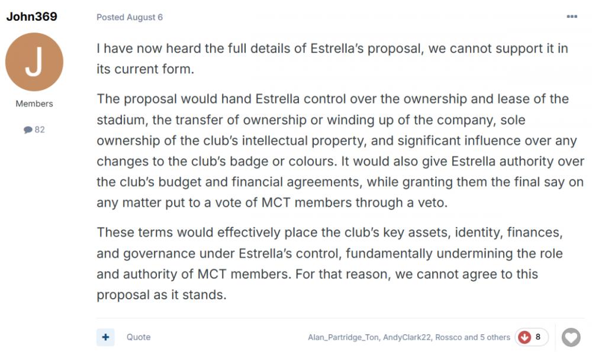
Task: Click the first paragraph about Estrella's proposal
Action: point(332,59)
